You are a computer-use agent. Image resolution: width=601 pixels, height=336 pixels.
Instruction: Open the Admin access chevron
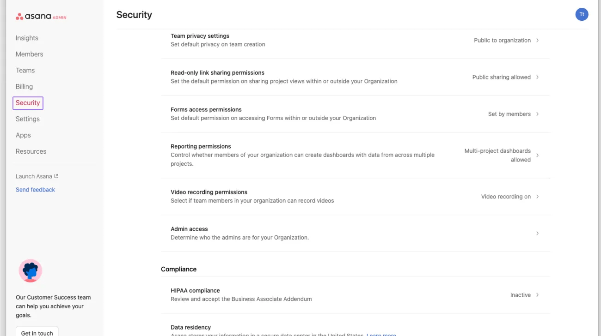[x=537, y=234]
